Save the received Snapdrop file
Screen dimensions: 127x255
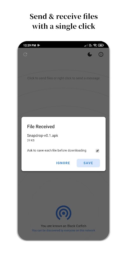88,163
